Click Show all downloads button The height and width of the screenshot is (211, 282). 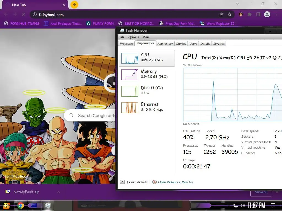tap(261, 192)
